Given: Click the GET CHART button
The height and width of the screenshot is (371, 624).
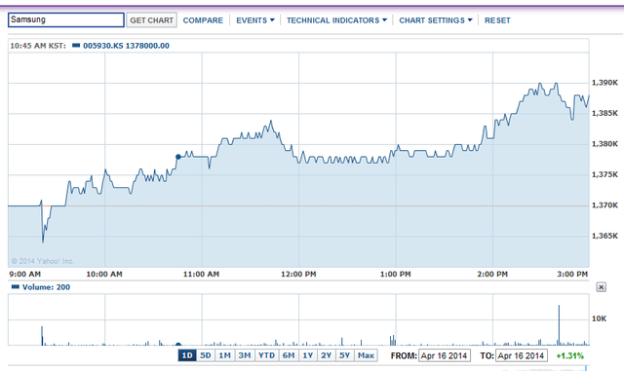Looking at the screenshot, I should click(x=152, y=20).
